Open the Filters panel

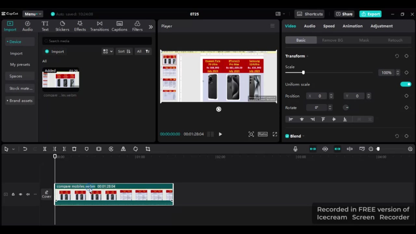137,26
